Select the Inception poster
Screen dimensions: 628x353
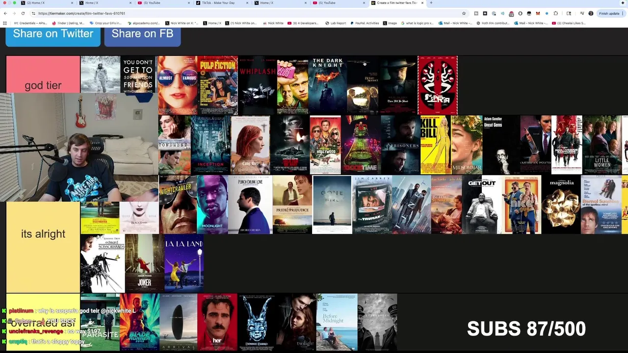[x=210, y=145]
